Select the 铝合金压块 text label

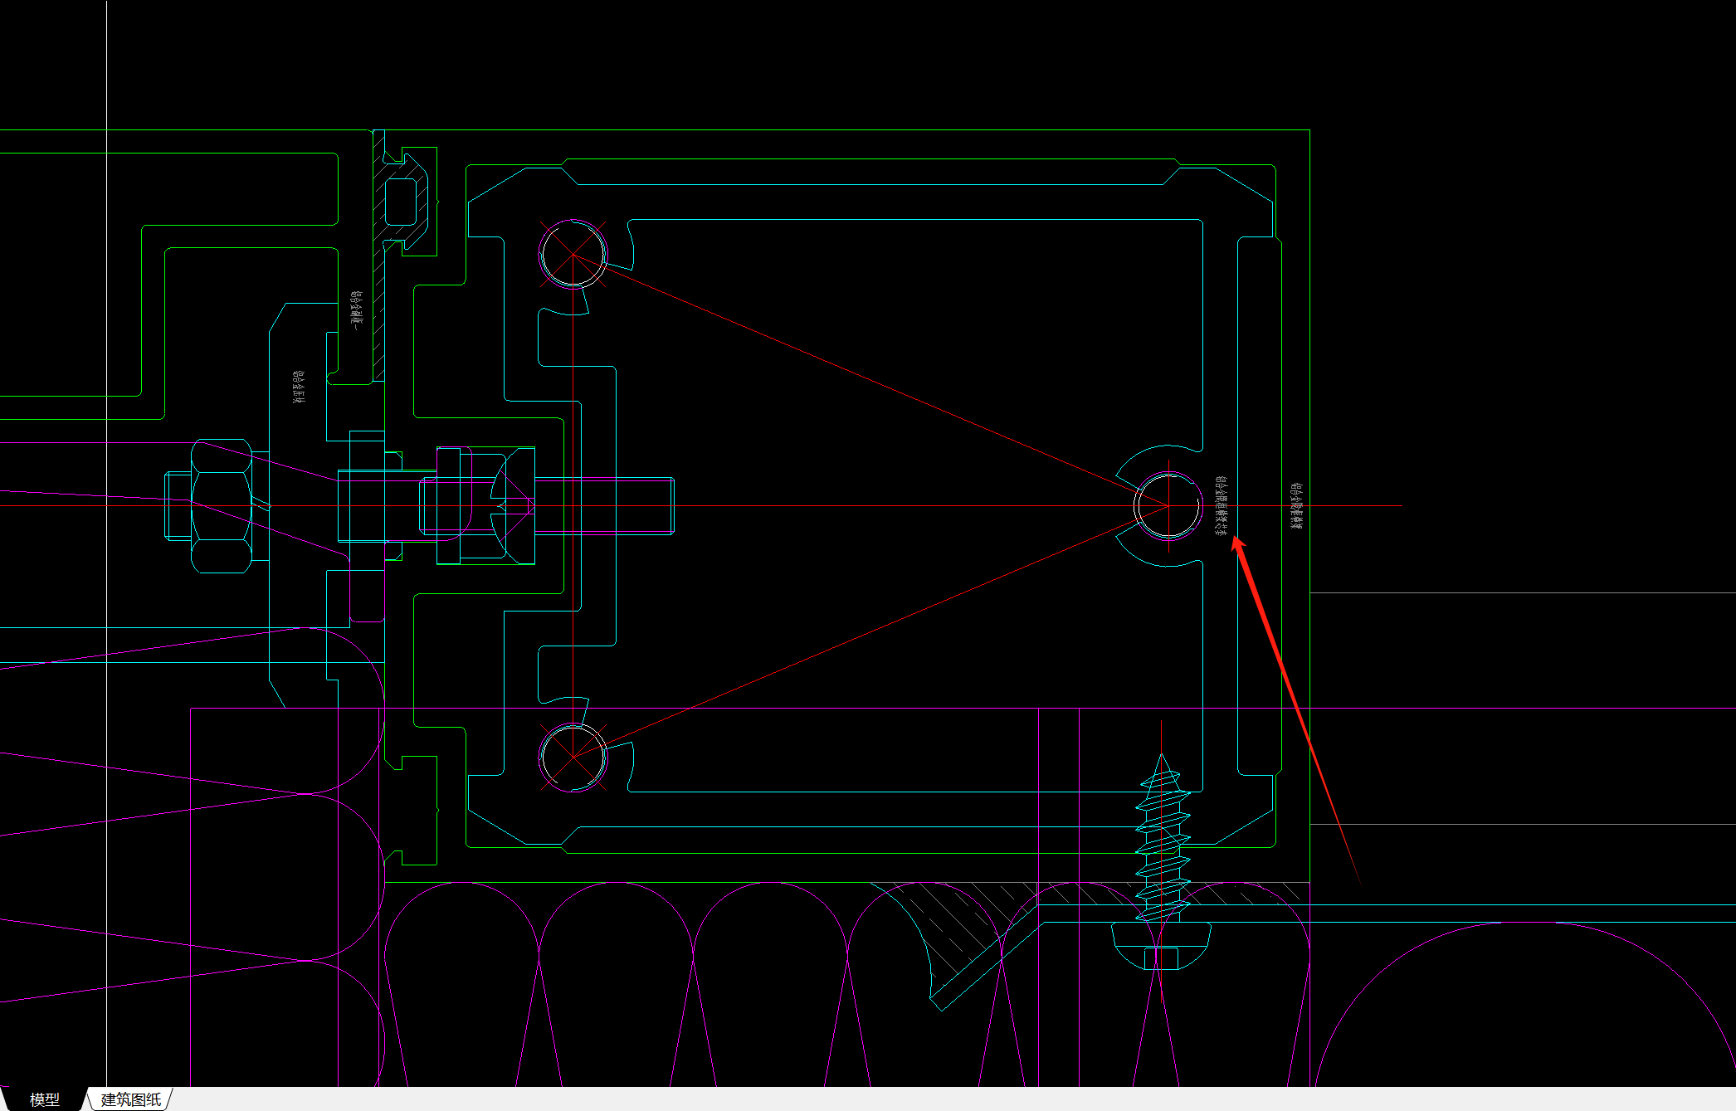tap(299, 387)
